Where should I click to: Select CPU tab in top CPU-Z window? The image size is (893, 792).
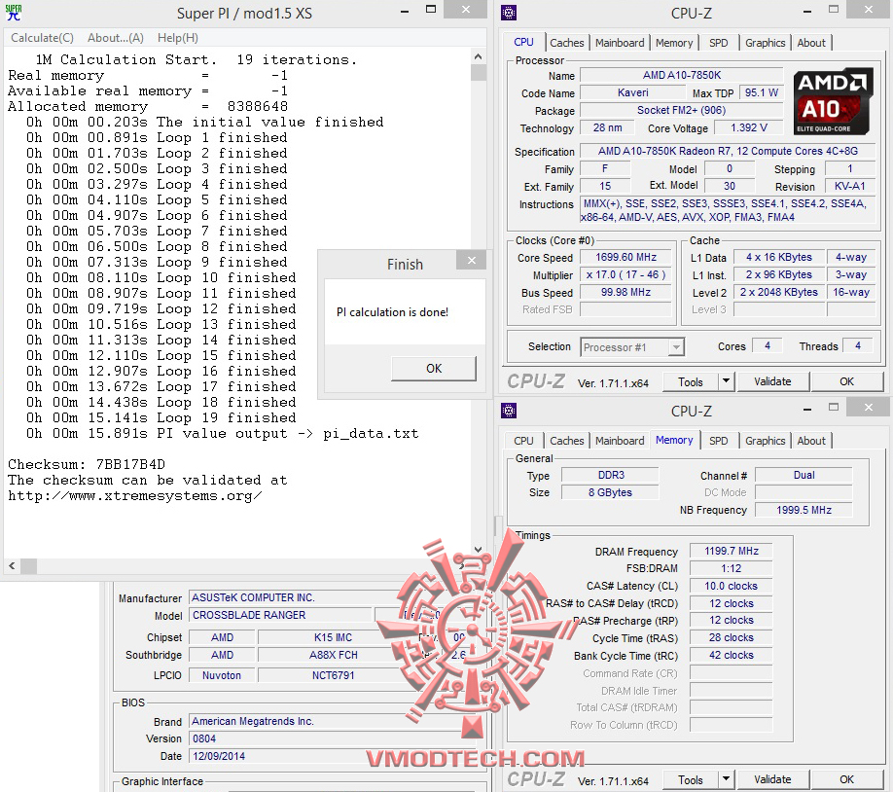coord(523,42)
